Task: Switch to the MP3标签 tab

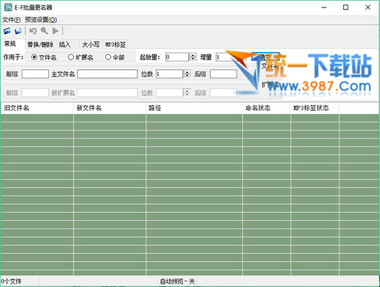Action: [x=115, y=44]
